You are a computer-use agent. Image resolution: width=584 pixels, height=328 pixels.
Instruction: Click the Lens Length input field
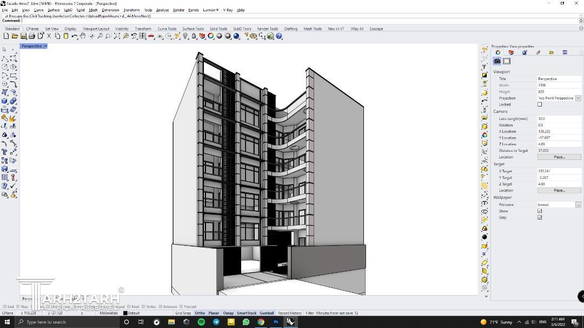click(x=559, y=118)
